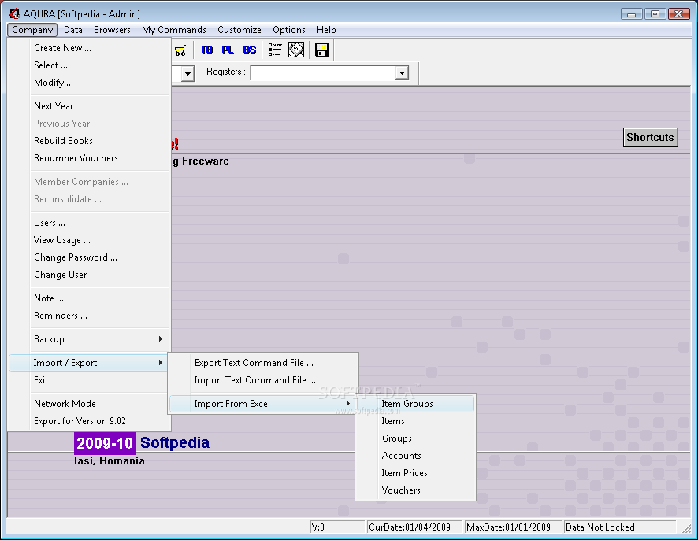Open the Data menu
Viewport: 698px width, 540px height.
(73, 30)
